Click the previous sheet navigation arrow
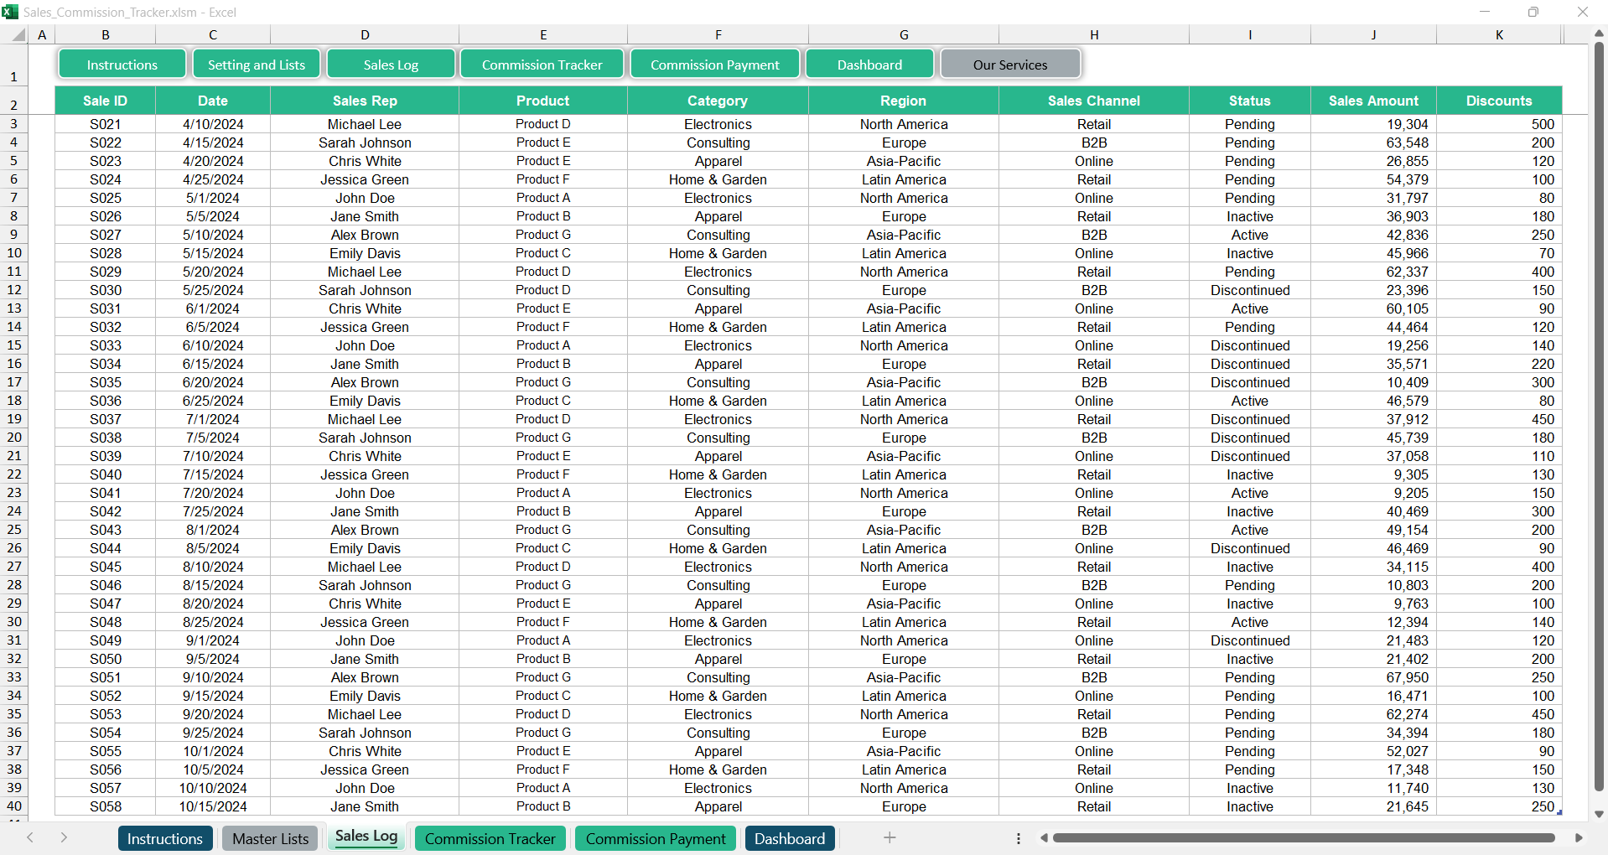1608x855 pixels. point(30,837)
